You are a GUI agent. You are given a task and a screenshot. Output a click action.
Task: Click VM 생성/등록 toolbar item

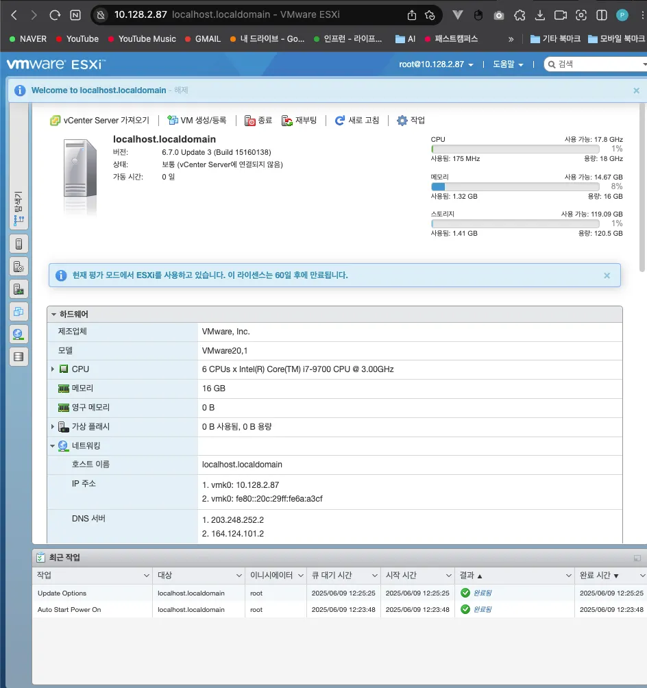[x=197, y=120]
